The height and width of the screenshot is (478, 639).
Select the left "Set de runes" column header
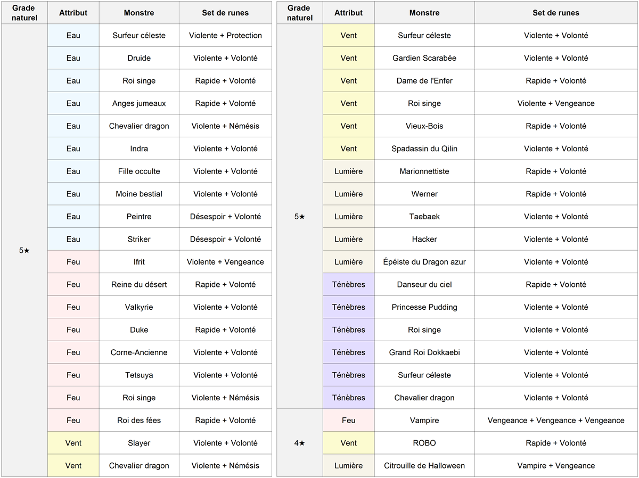pos(225,13)
